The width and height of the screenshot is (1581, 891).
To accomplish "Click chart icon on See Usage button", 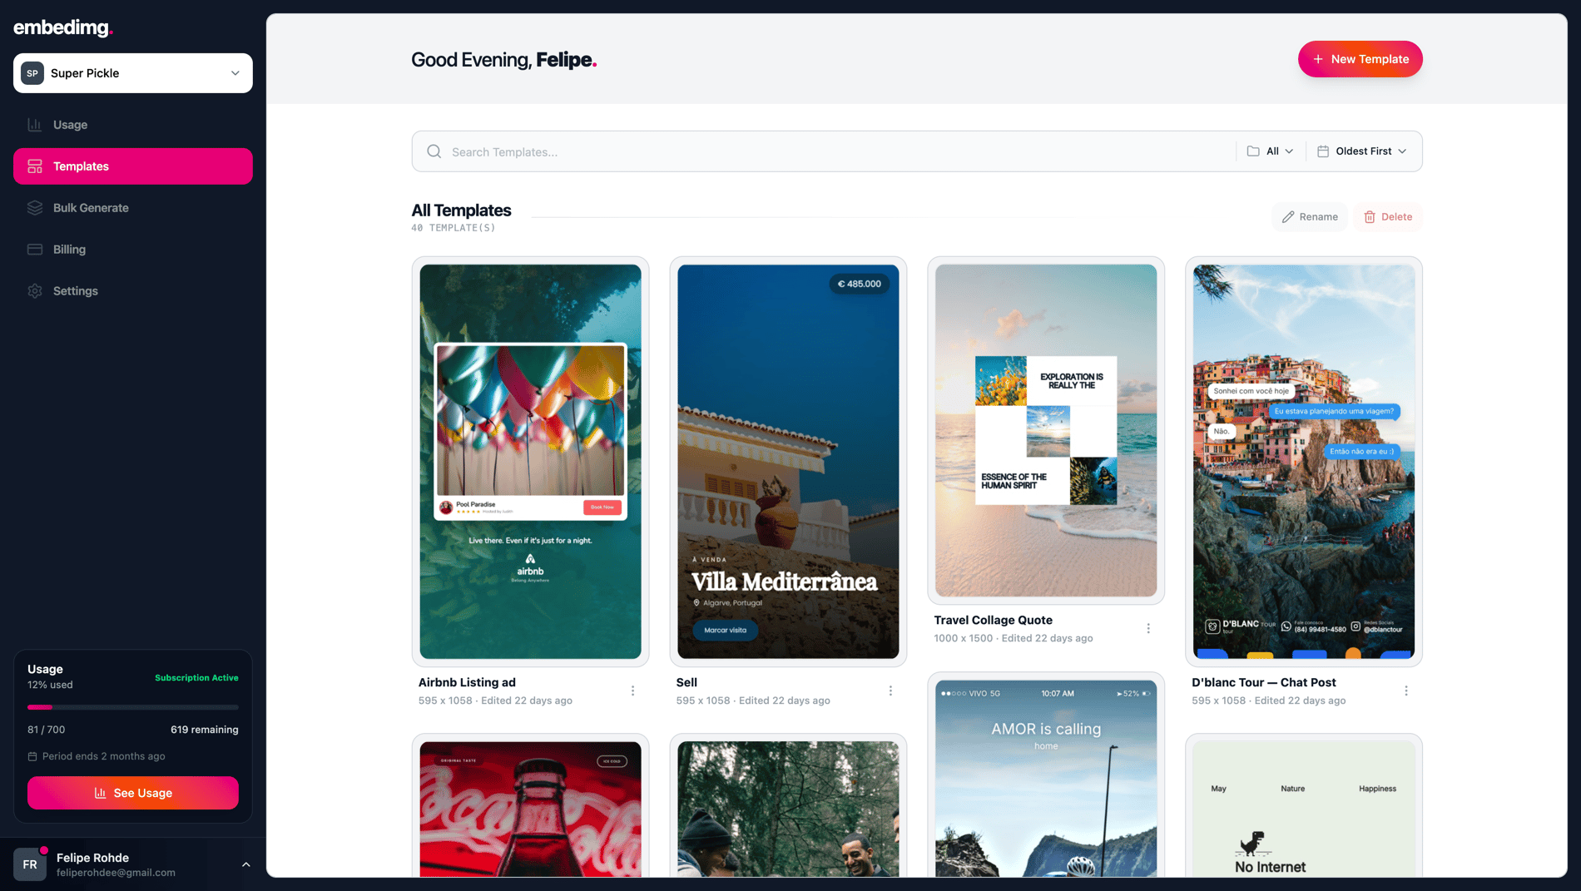I will click(x=100, y=794).
